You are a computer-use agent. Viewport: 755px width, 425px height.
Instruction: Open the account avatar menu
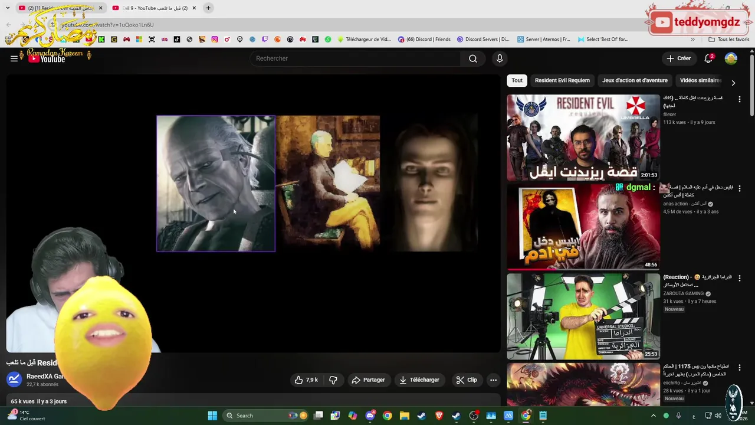click(731, 58)
